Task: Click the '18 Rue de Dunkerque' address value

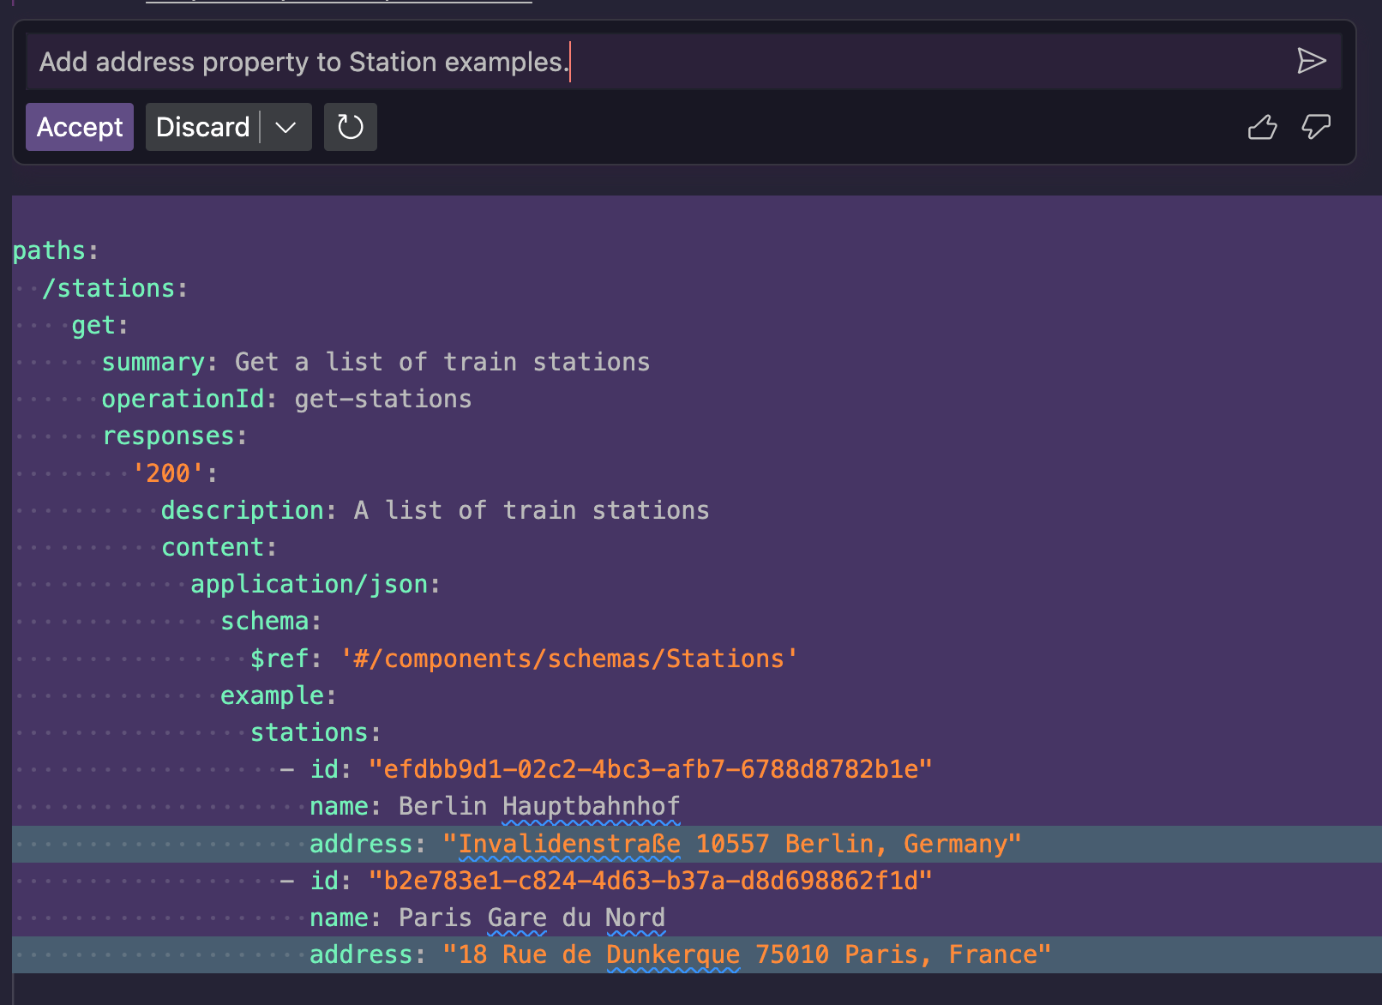Action: pyautogui.click(x=747, y=954)
